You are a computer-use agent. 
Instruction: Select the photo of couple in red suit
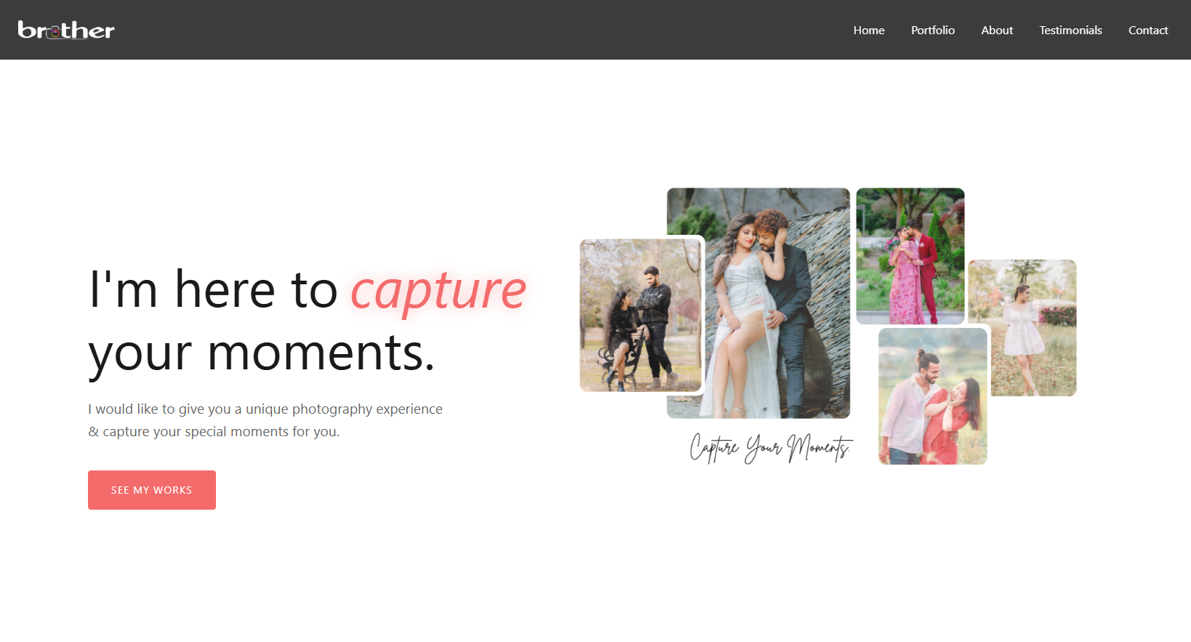910,255
